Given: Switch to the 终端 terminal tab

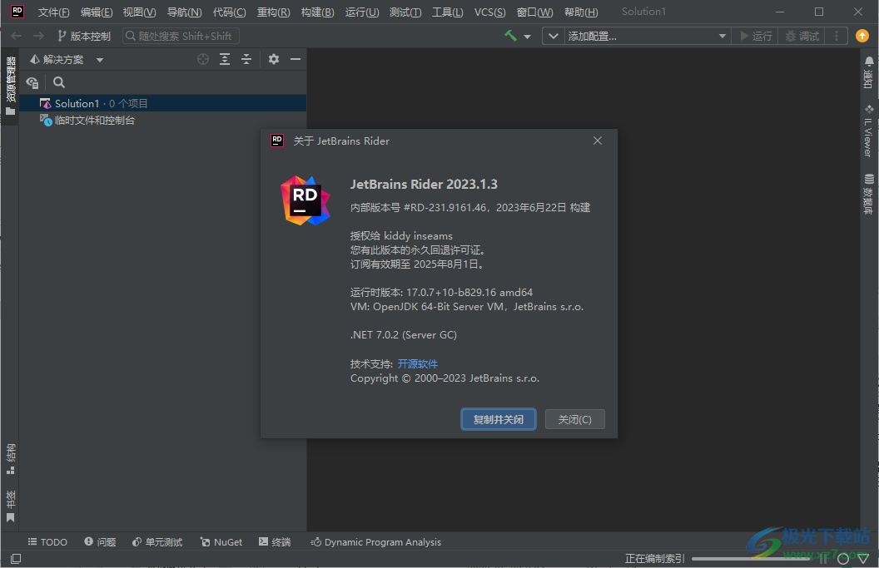Looking at the screenshot, I should (275, 541).
